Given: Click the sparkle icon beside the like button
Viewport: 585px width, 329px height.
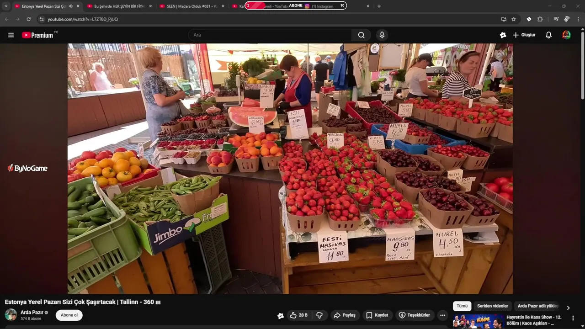Looking at the screenshot, I should click(281, 316).
